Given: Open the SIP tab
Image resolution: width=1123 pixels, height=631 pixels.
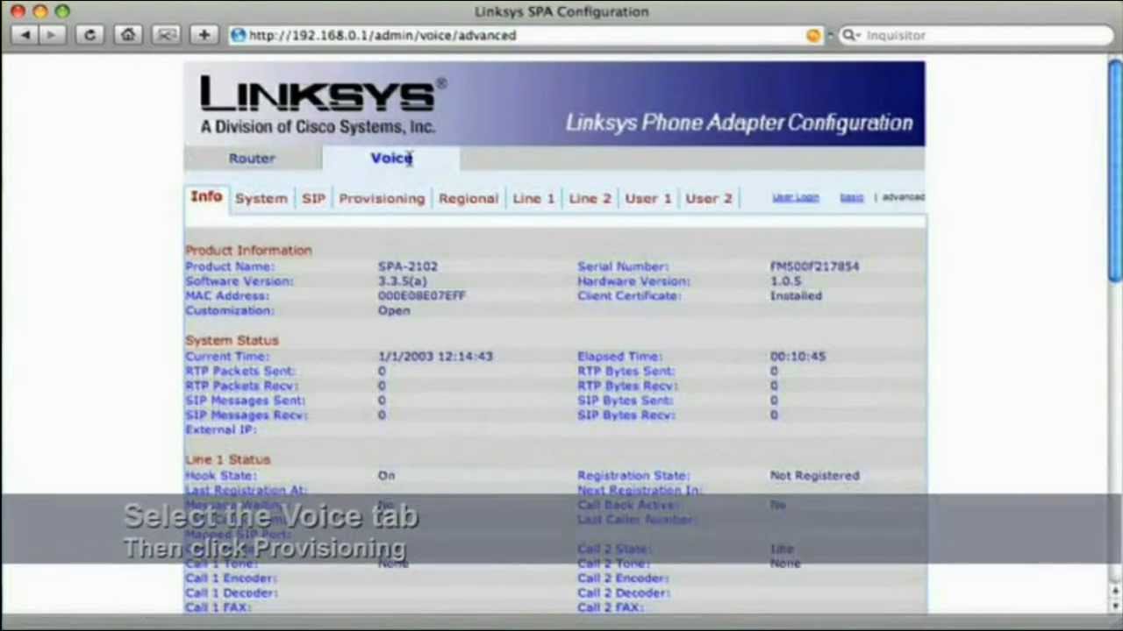Looking at the screenshot, I should pos(313,199).
